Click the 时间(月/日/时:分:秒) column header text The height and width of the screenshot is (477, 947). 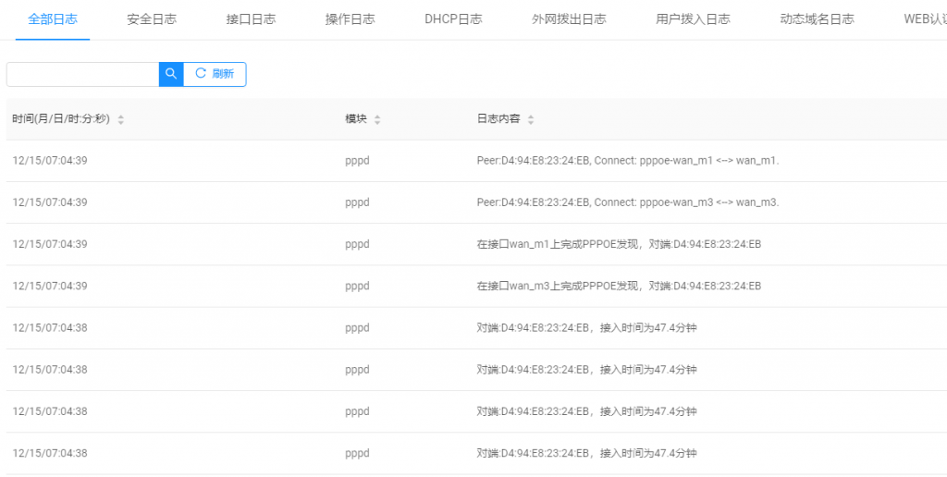click(x=61, y=119)
